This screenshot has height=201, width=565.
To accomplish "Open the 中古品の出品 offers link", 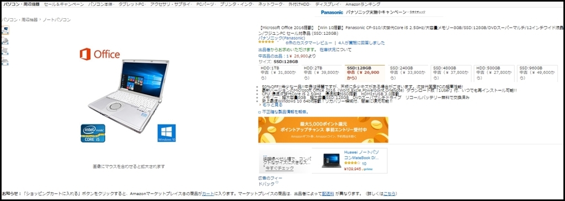I will coord(273,56).
